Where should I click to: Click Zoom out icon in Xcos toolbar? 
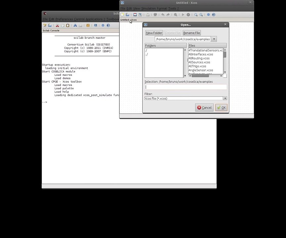(x=201, y=15)
